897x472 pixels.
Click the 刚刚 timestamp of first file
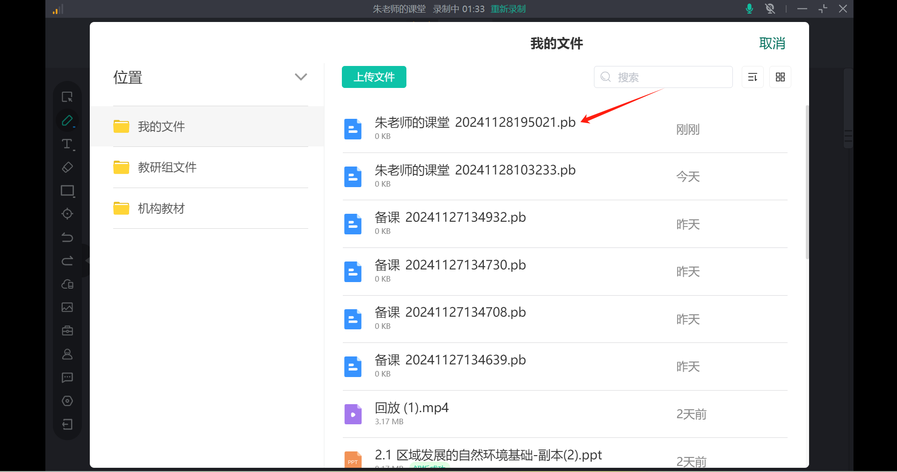688,130
